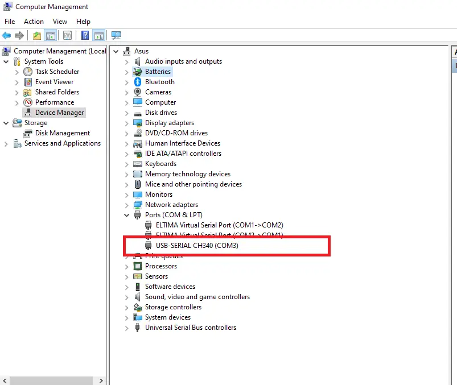Open the File menu
The width and height of the screenshot is (457, 385).
point(10,22)
